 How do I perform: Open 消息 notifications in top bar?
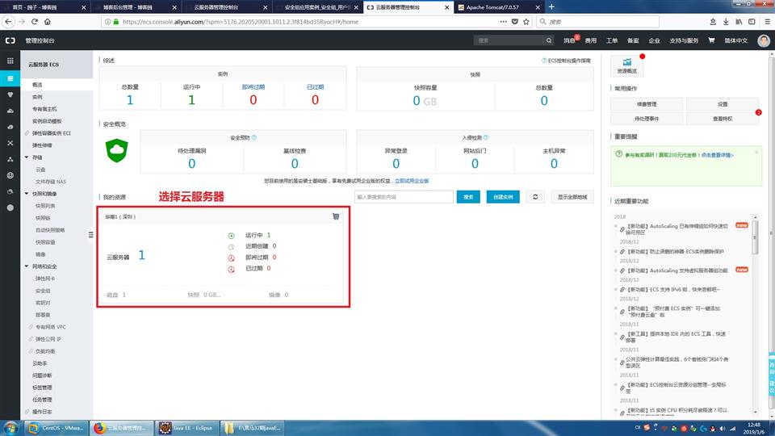tap(569, 40)
